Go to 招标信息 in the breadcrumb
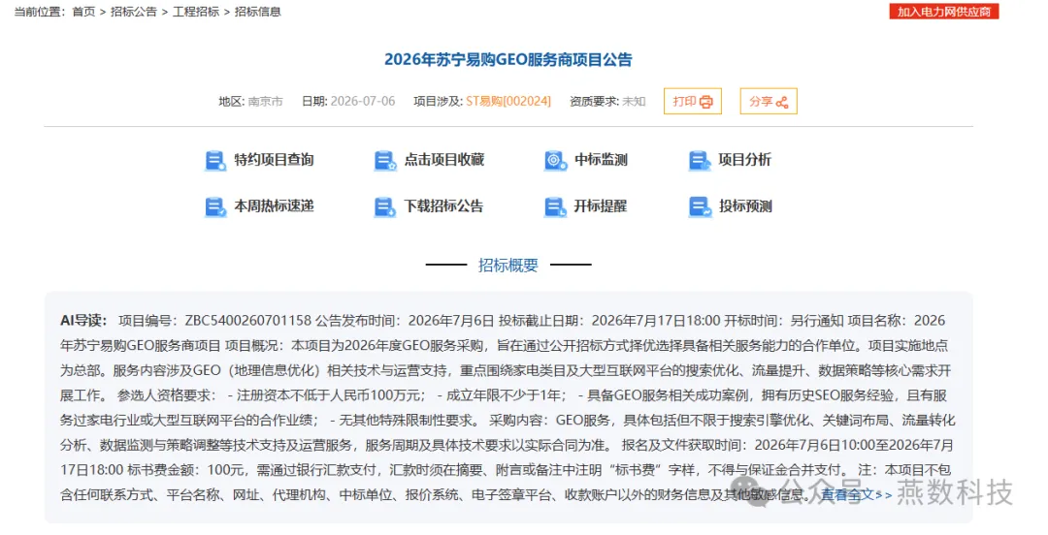This screenshot has width=1048, height=535. [258, 12]
